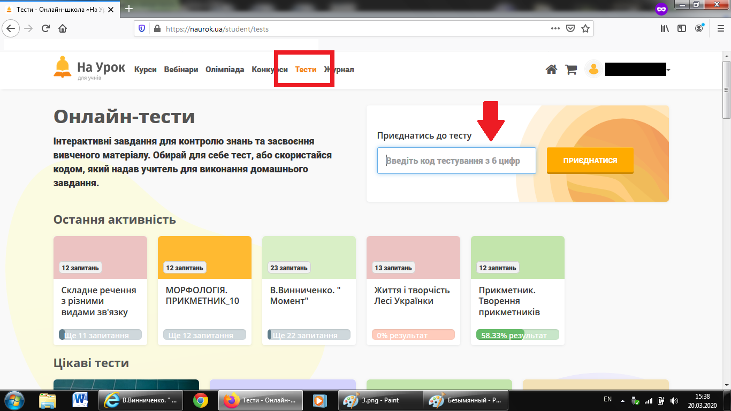Open the Журнал menu item

(x=339, y=70)
